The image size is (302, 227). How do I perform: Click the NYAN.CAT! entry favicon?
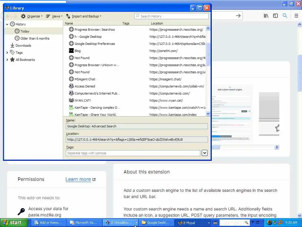[x=71, y=100]
